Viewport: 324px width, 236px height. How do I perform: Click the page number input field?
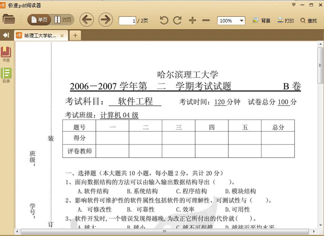click(127, 21)
